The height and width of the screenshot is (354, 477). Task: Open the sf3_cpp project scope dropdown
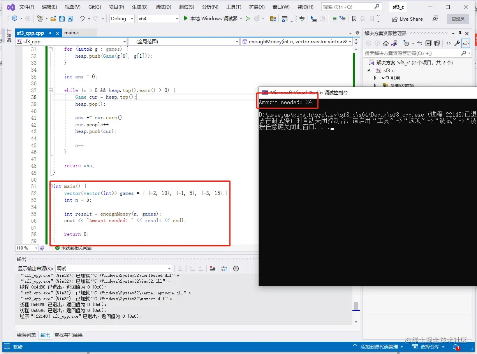click(x=71, y=41)
